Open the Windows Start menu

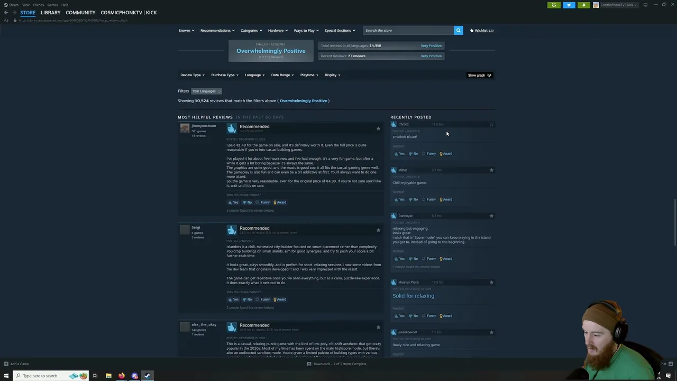tap(6, 376)
